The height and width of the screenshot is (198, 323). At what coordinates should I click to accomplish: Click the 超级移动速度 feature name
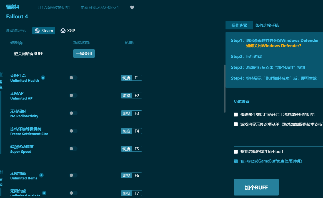pyautogui.click(x=22, y=147)
